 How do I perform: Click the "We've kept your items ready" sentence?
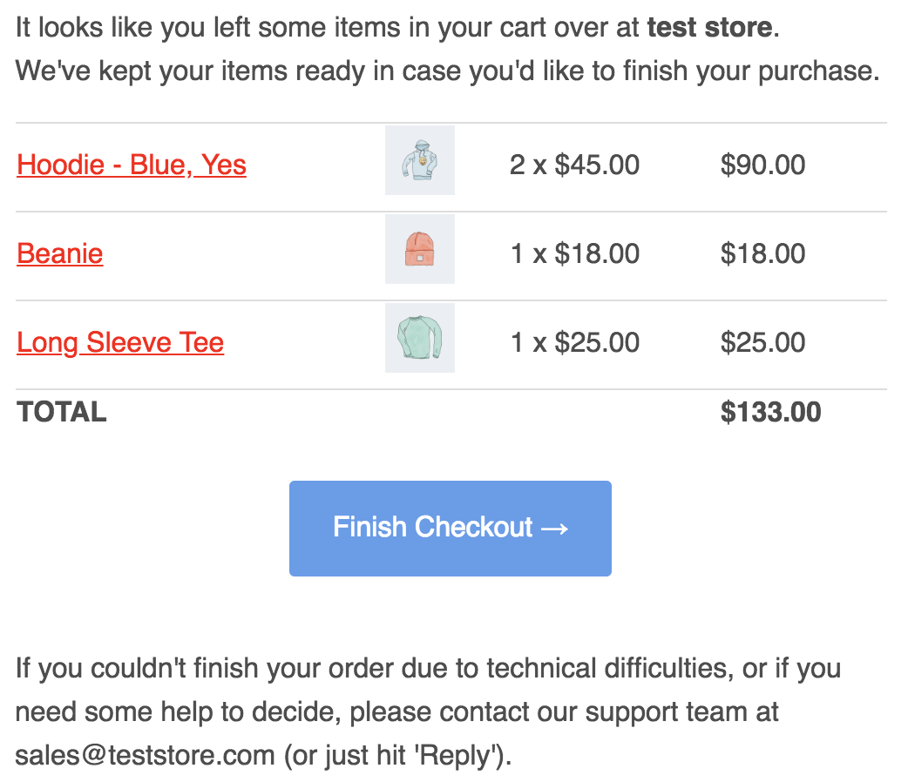coord(448,71)
